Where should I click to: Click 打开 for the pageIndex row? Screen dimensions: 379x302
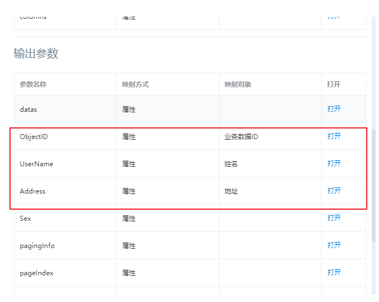(x=334, y=273)
